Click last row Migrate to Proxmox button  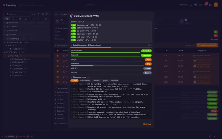(202, 82)
